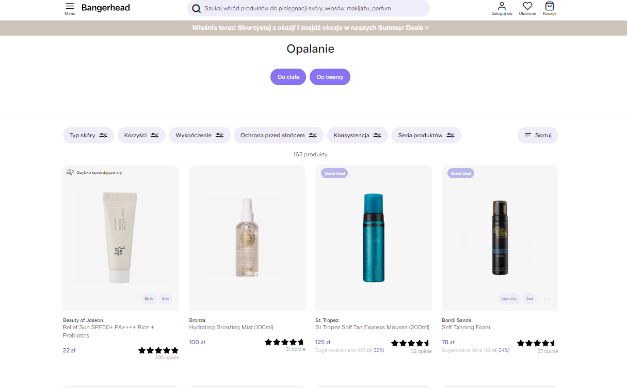Focus the product search field
This screenshot has height=388, width=627.
click(x=308, y=8)
